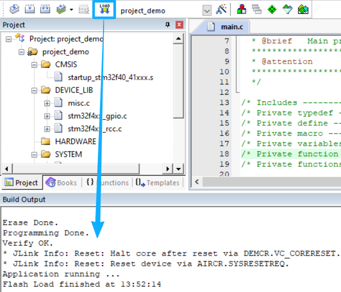Screen dimensions: 341x292
Task: Collapse the CMSIS group
Action: 34,65
